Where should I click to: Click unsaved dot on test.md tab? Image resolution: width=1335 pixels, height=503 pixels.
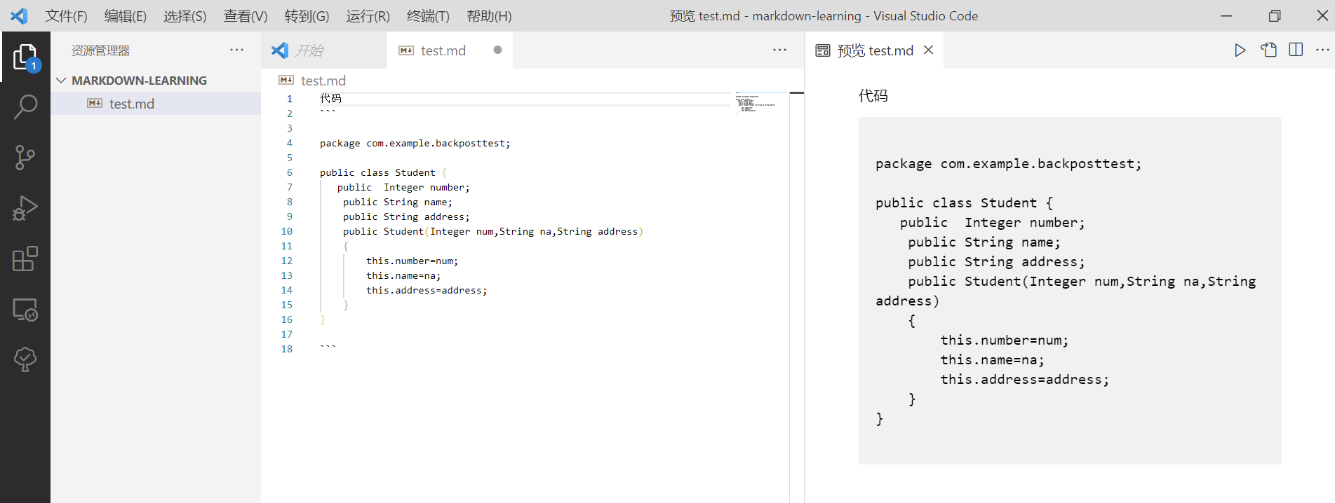pyautogui.click(x=497, y=50)
